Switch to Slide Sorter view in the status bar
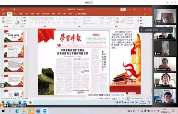 tap(119, 98)
